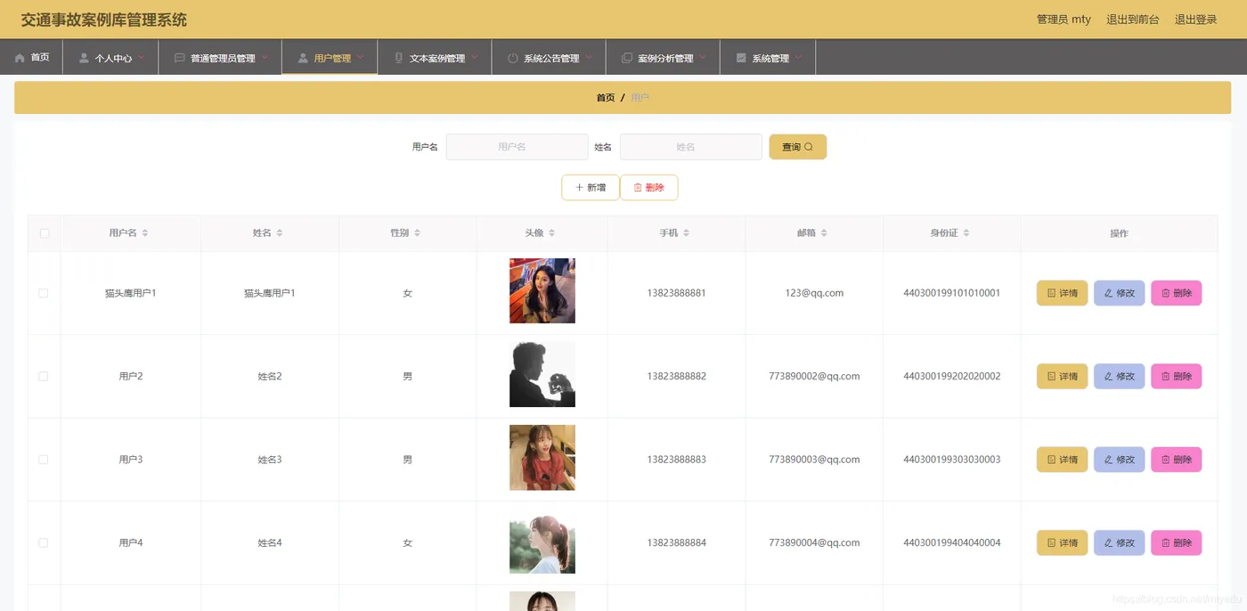This screenshot has width=1247, height=611.
Task: Click 删除 for 用户3
Action: point(1177,460)
